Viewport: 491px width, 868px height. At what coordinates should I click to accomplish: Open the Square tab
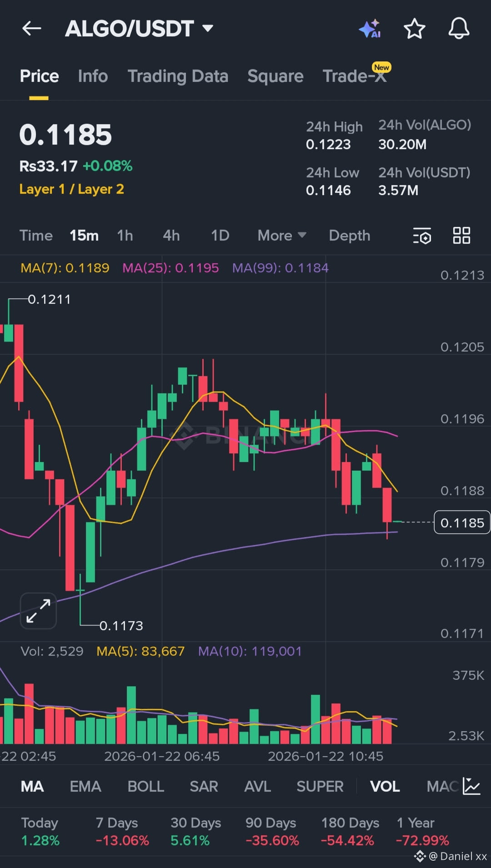[x=276, y=76]
